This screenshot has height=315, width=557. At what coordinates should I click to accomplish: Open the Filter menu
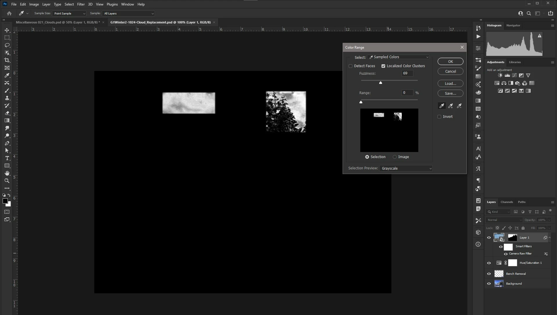[x=81, y=4]
